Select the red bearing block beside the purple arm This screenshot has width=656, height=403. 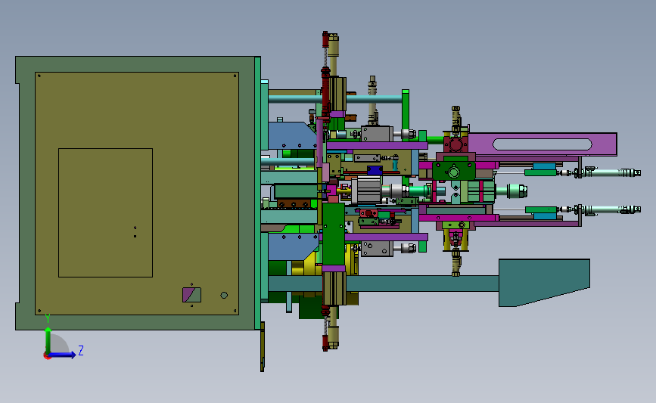[455, 144]
